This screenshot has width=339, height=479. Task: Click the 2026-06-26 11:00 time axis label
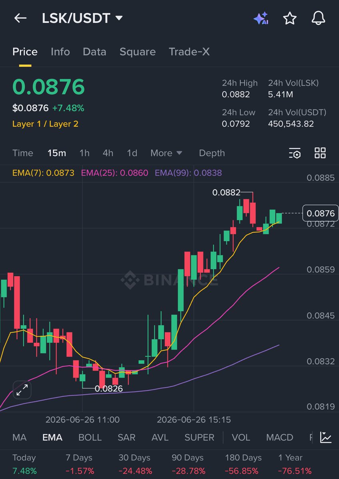pyautogui.click(x=82, y=420)
